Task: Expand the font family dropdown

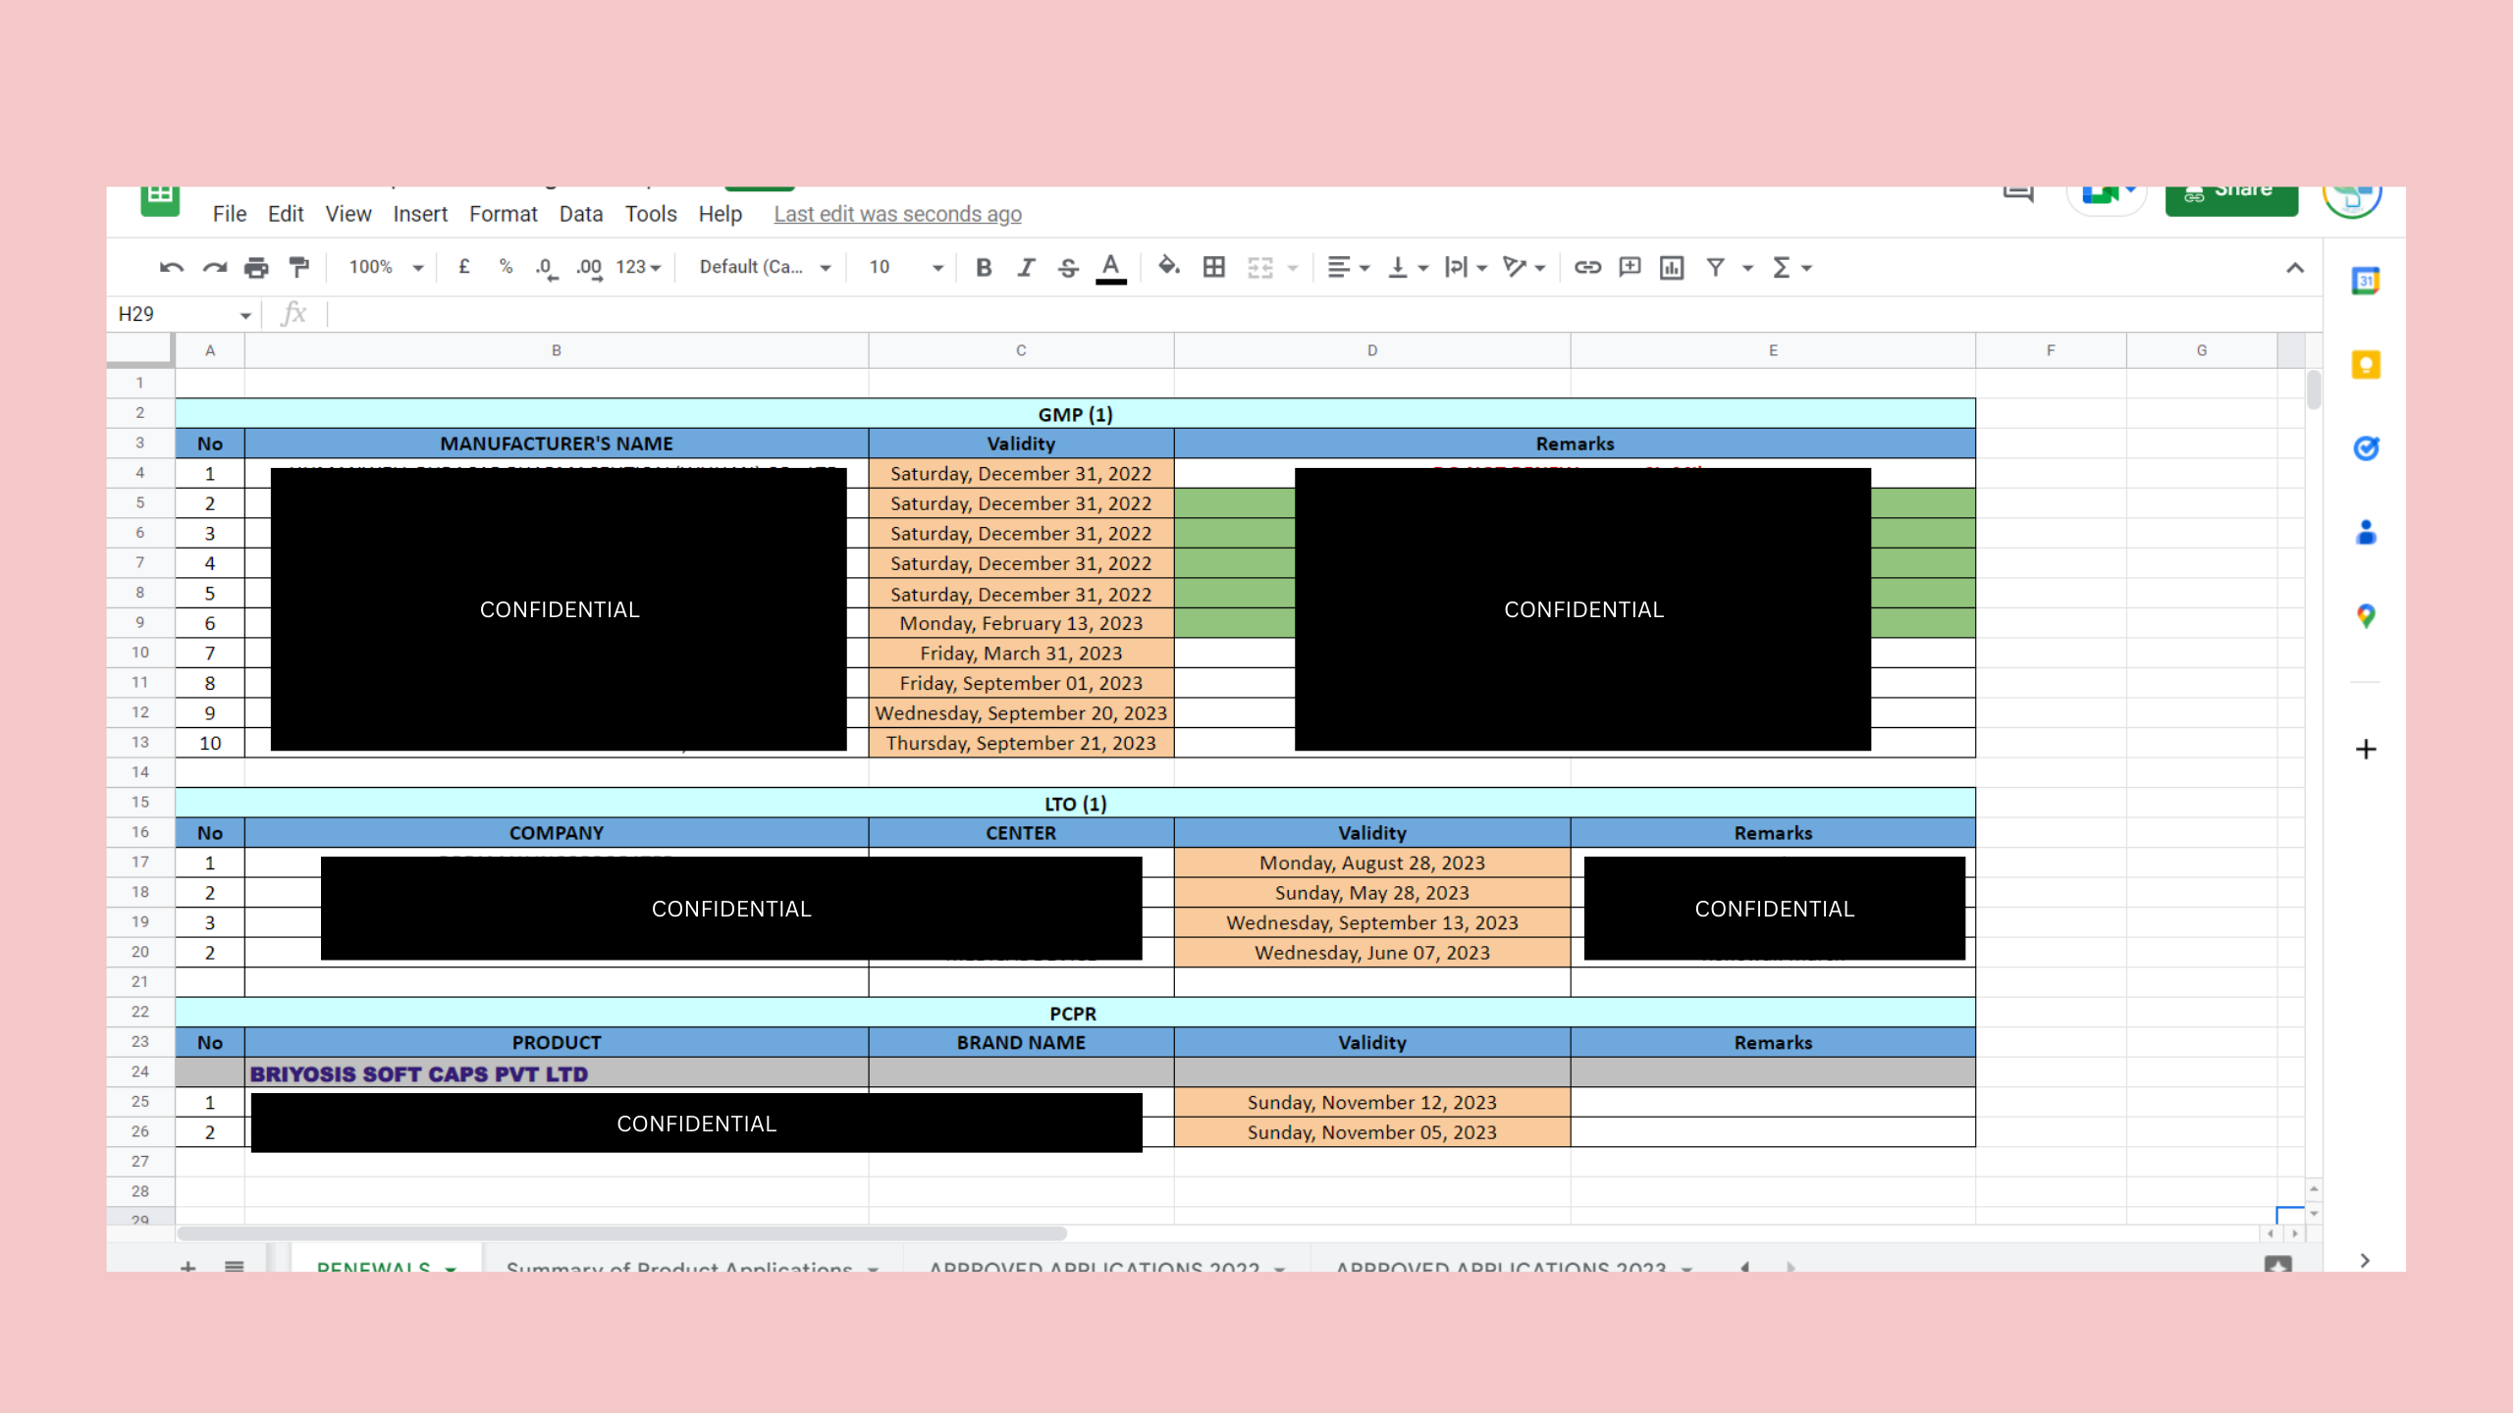Action: (765, 267)
